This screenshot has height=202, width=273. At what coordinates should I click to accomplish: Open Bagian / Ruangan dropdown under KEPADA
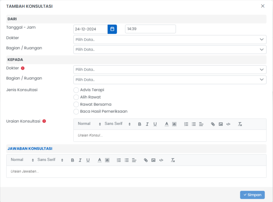(x=170, y=80)
